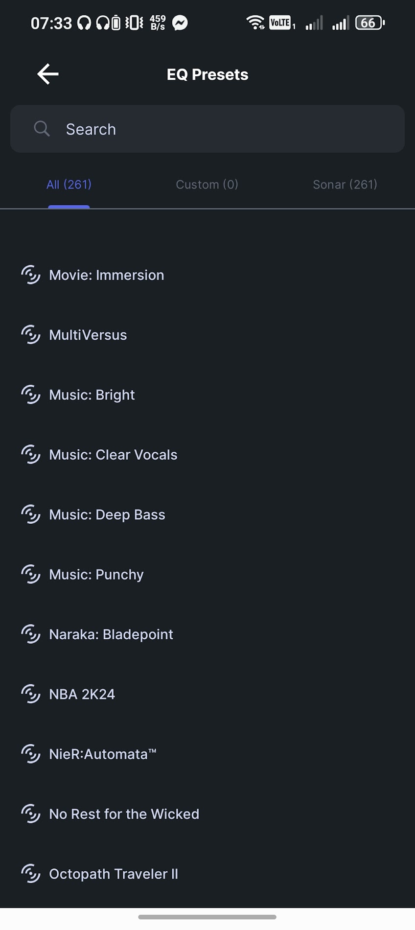415x930 pixels.
Task: Choose the Music: Deep Bass preset
Action: click(107, 514)
